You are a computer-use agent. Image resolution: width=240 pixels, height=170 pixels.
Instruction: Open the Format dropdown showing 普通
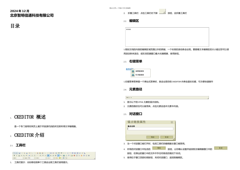[32, 158]
